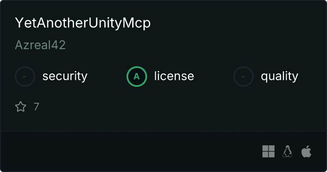
Task: Select the quality label text
Action: (280, 76)
